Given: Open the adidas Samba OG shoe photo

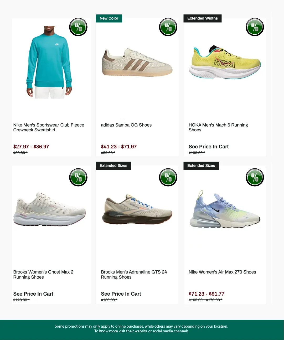Looking at the screenshot, I should [137, 62].
